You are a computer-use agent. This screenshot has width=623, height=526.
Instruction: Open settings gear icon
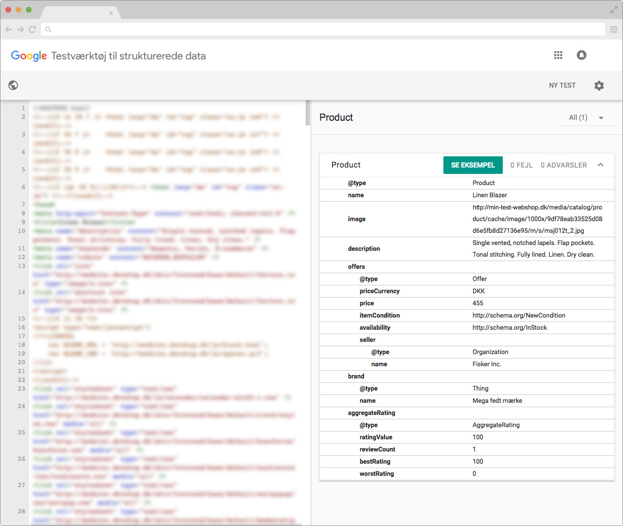(599, 86)
